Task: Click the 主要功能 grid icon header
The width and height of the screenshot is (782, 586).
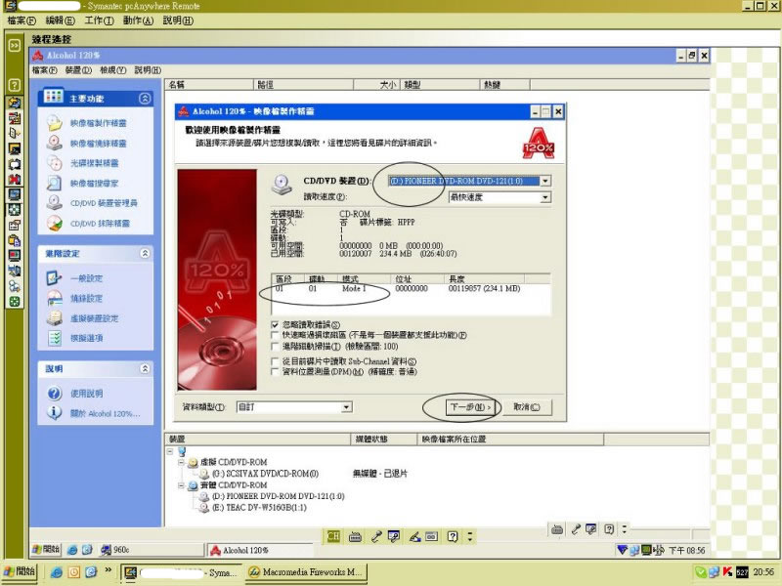Action: (x=53, y=96)
